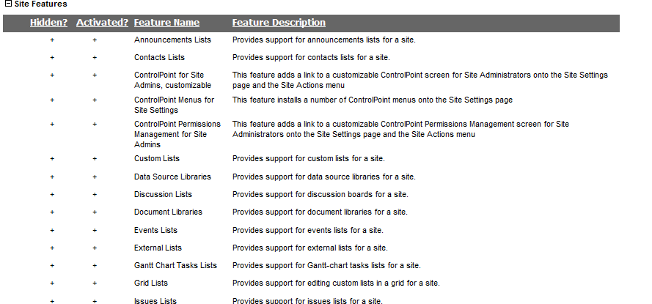Select the Announcements Lists feature name

[x=172, y=40]
